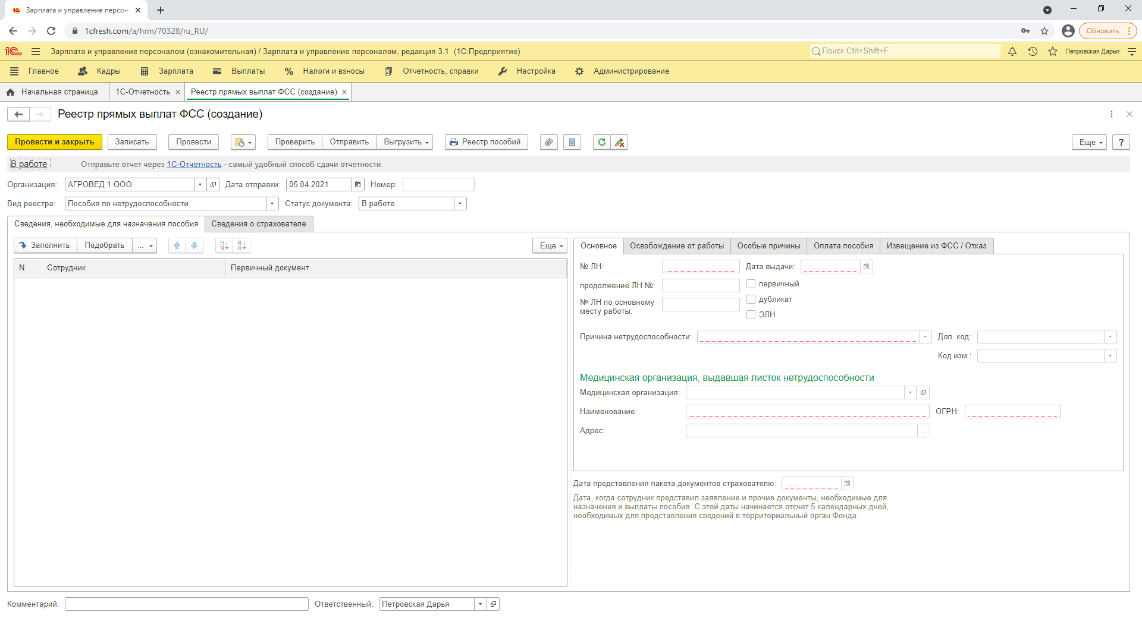Image resolution: width=1142 pixels, height=618 pixels.
Task: Expand Причина нетрудоспособности dropdown
Action: tap(925, 337)
